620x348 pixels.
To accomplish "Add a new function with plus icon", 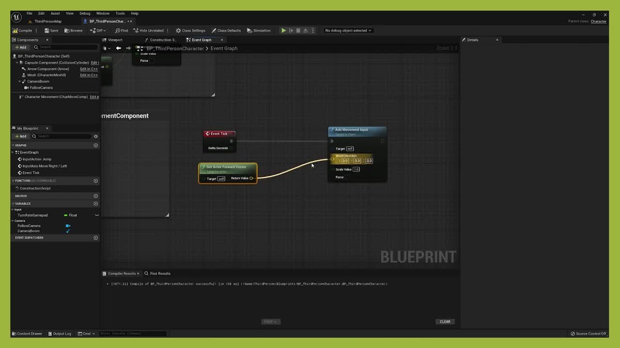I will [x=95, y=181].
